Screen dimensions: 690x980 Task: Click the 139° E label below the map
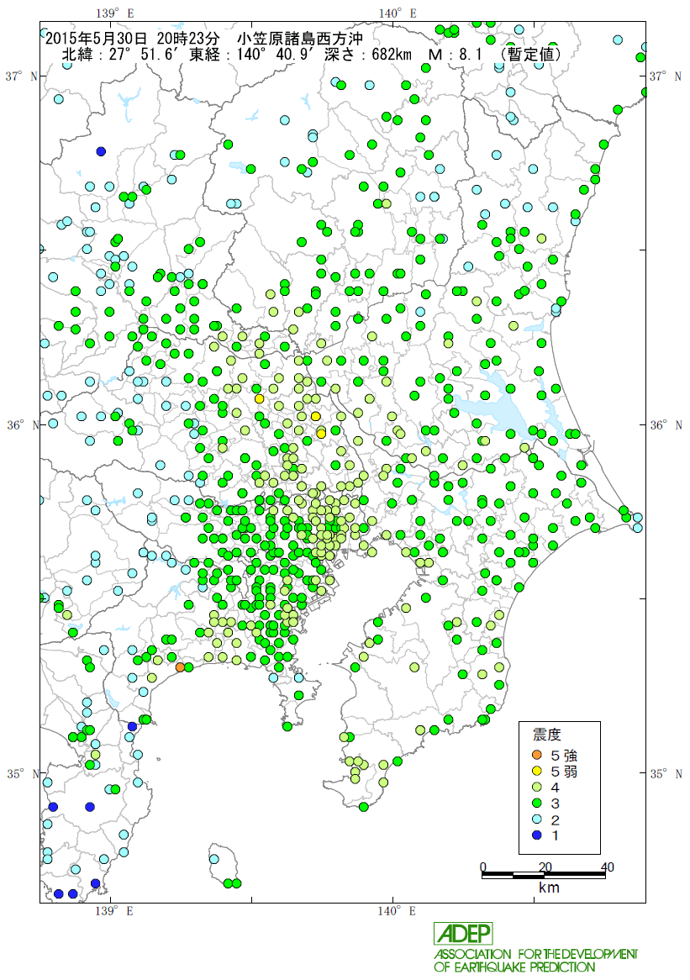click(116, 911)
